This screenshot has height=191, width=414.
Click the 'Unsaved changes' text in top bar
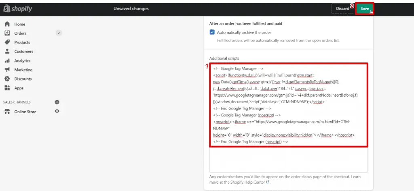(x=131, y=9)
